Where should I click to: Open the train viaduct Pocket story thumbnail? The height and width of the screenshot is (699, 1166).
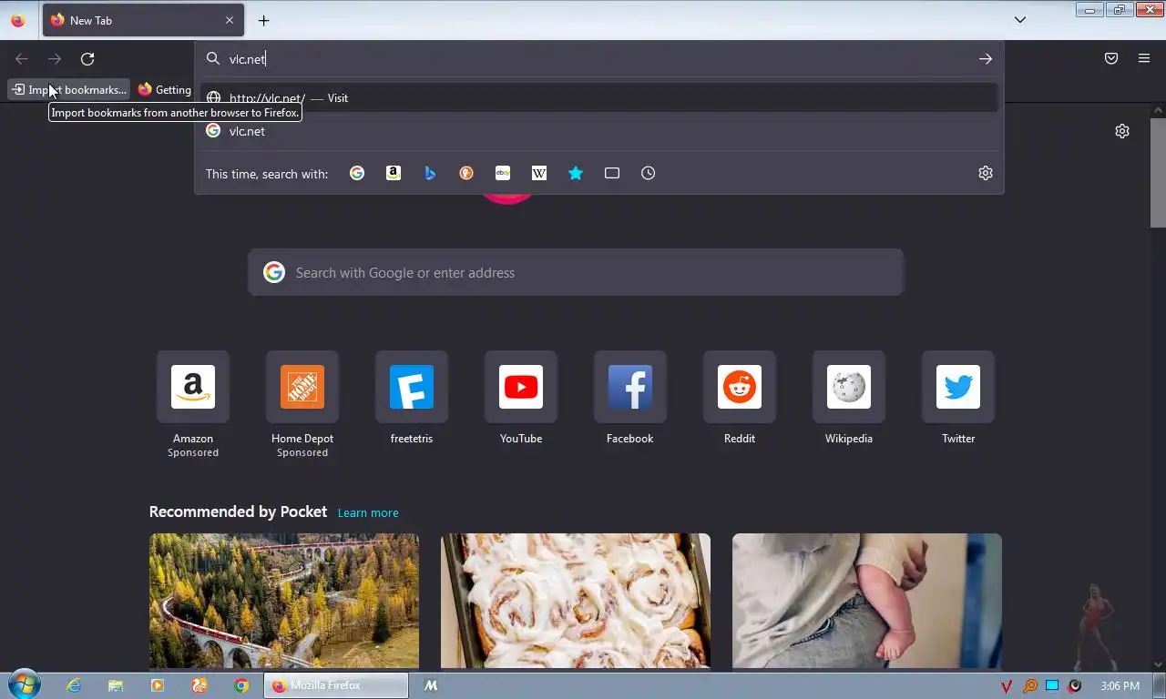coord(284,601)
